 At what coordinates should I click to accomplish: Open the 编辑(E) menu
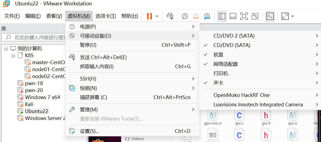pyautogui.click(x=33, y=16)
